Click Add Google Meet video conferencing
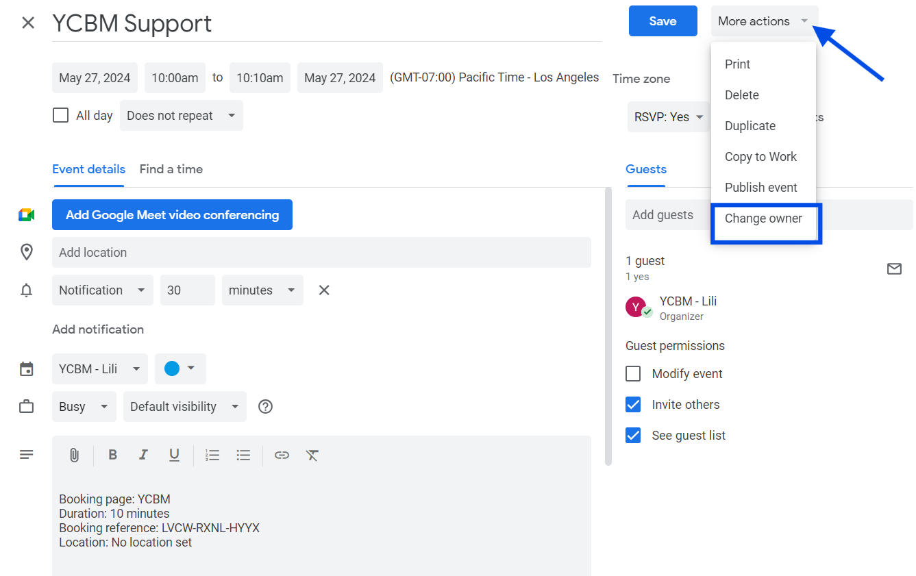This screenshot has height=576, width=916. (x=172, y=215)
